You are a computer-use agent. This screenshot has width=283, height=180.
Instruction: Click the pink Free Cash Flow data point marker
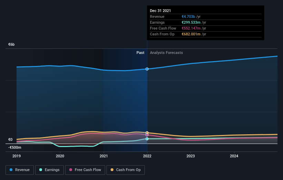pos(147,135)
